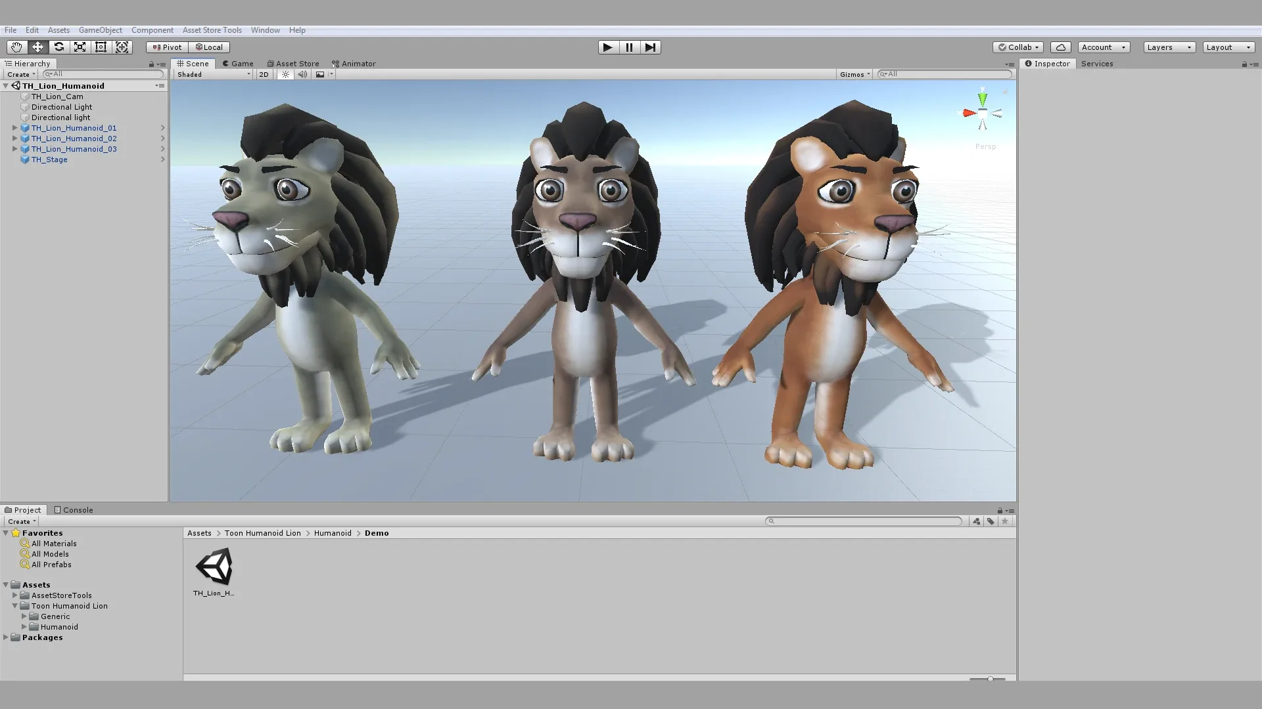Screen dimensions: 1262x709
Task: Toggle scene effects image button
Action: pos(320,74)
